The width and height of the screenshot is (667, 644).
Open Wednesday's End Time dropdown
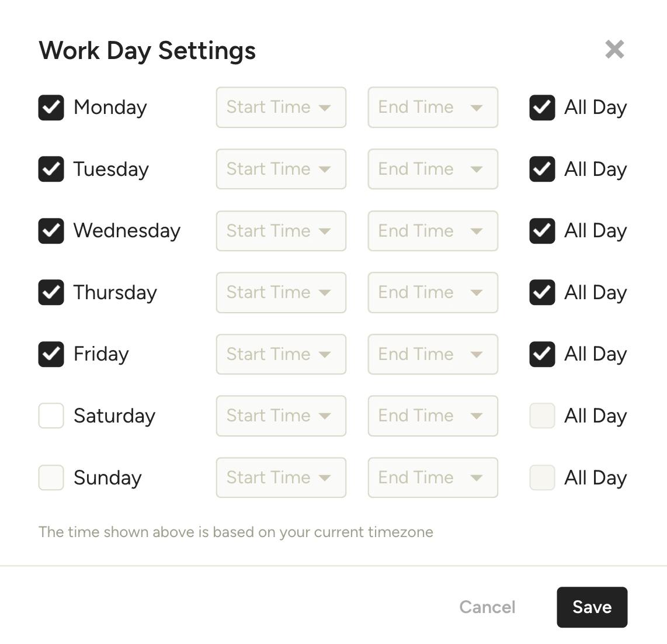(x=433, y=231)
